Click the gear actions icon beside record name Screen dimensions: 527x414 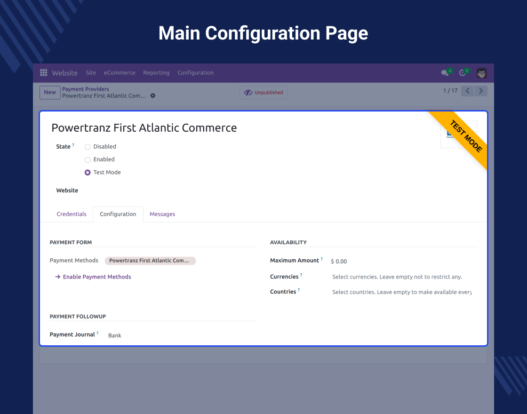153,96
